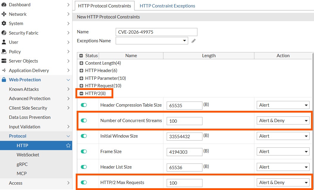Toggle HTTP/2 Max Requests status

click(84, 182)
